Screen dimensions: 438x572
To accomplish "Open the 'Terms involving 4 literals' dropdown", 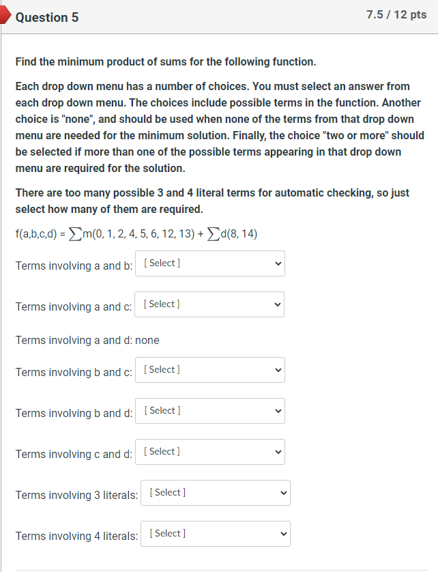I will (x=215, y=533).
